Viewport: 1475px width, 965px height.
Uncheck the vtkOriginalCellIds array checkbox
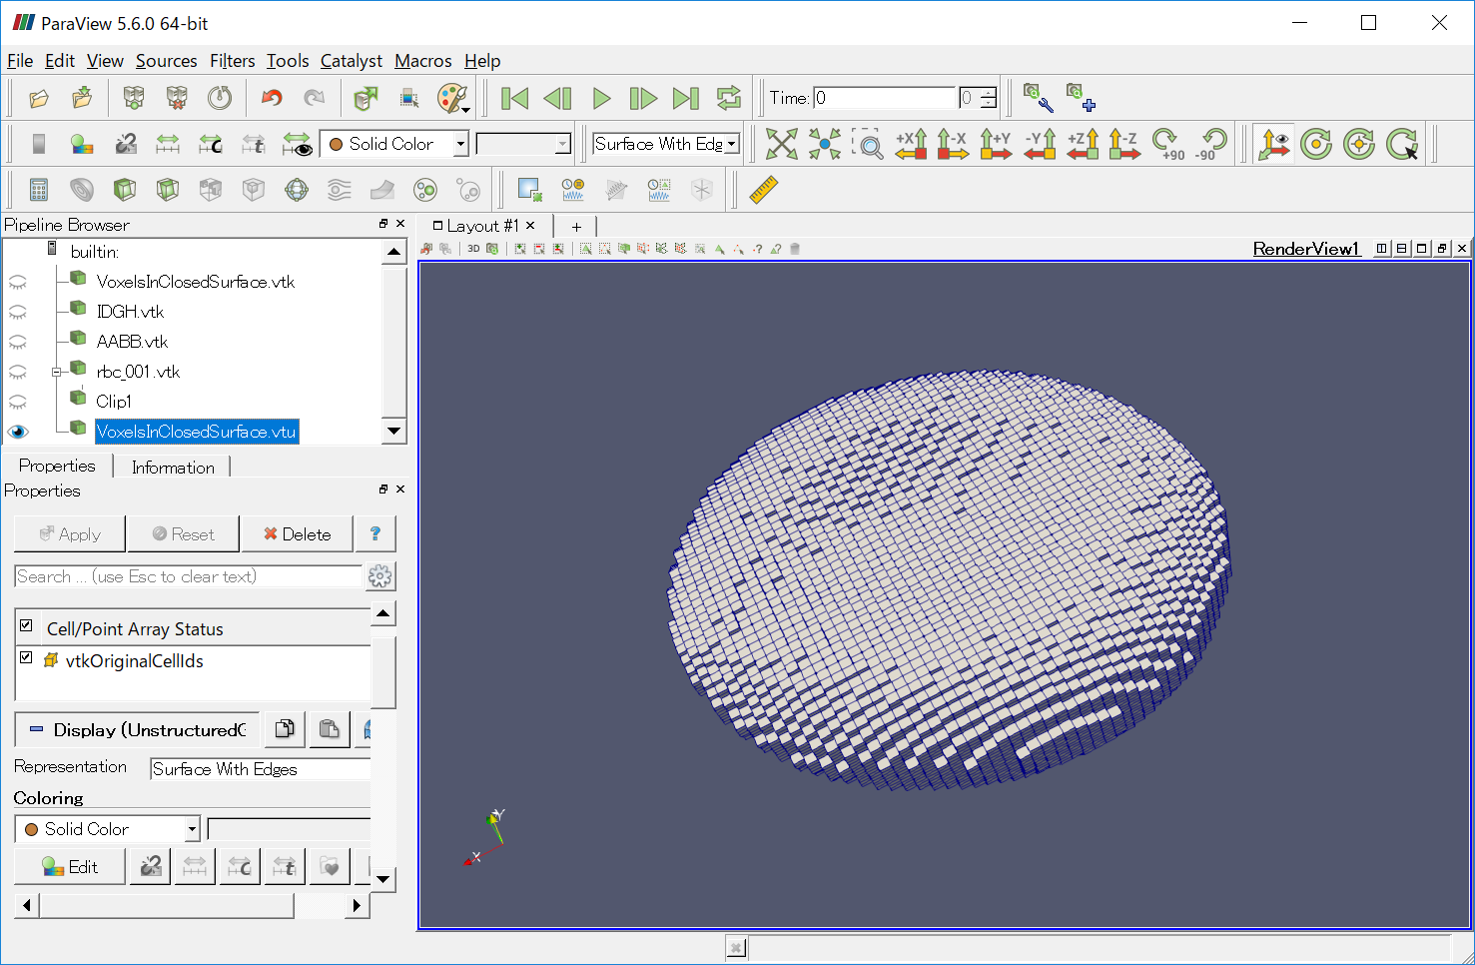[x=27, y=658]
